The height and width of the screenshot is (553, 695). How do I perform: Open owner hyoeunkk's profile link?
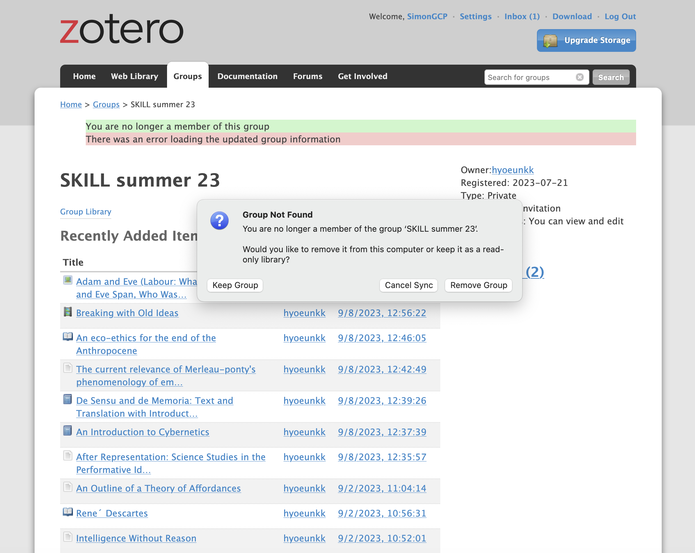[513, 170]
